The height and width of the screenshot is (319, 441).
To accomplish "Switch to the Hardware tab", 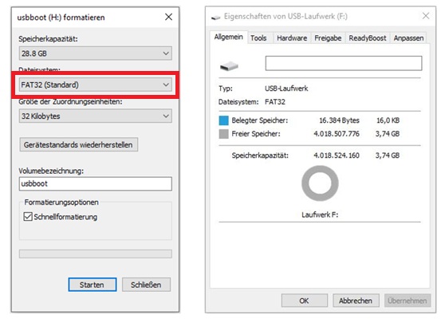I will tap(292, 38).
